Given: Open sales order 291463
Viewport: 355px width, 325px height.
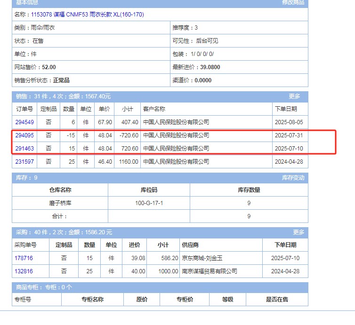Looking at the screenshot, I should (x=24, y=148).
